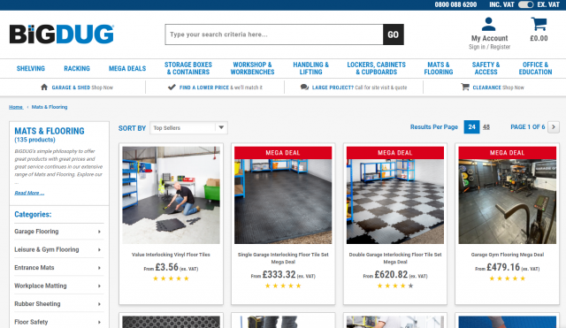566x328 pixels.
Task: Click the Workplace Matting category label
Action: (x=41, y=286)
